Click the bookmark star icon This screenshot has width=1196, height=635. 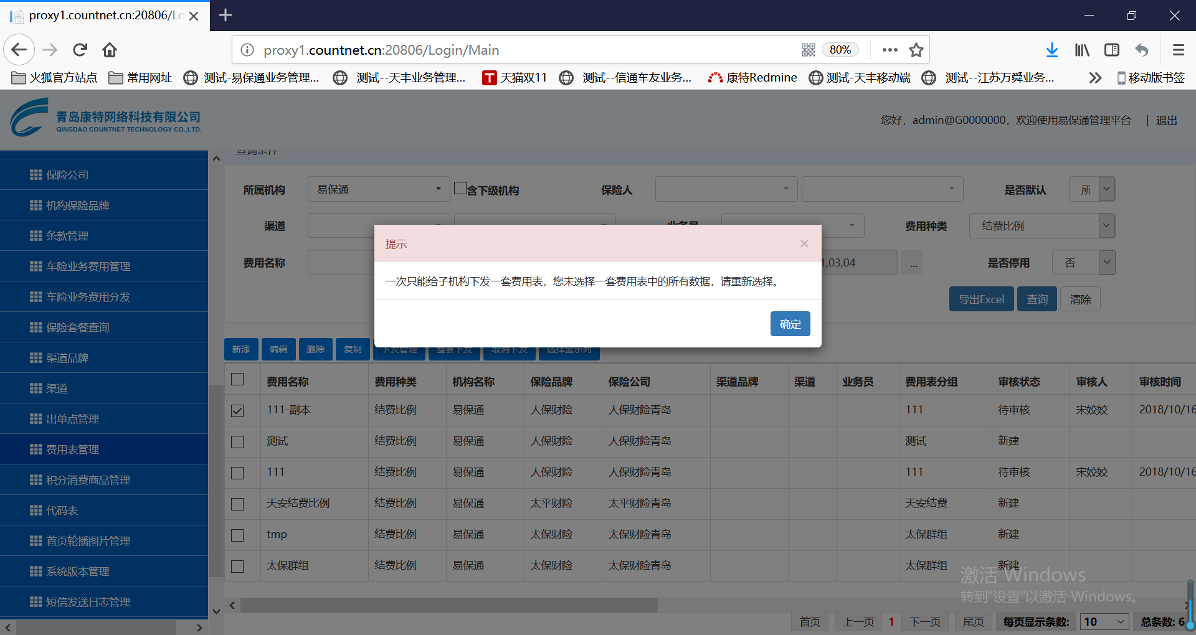916,50
